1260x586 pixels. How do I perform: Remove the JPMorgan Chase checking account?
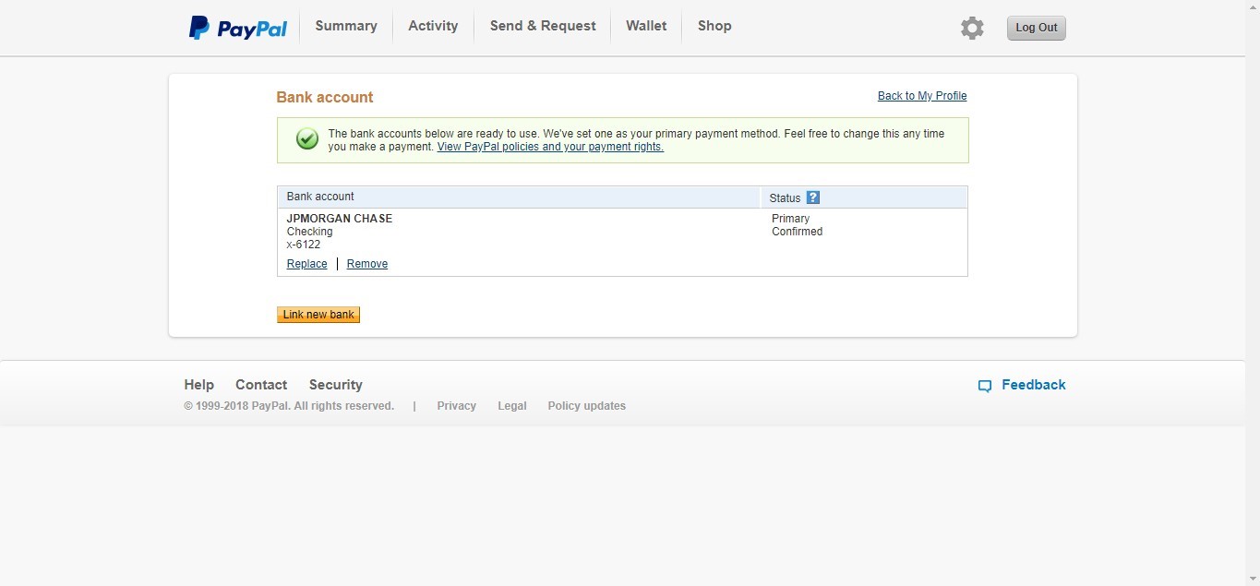coord(367,264)
